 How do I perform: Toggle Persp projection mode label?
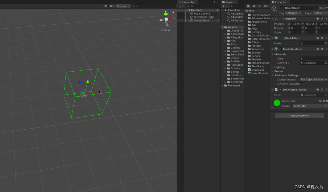(x=166, y=30)
